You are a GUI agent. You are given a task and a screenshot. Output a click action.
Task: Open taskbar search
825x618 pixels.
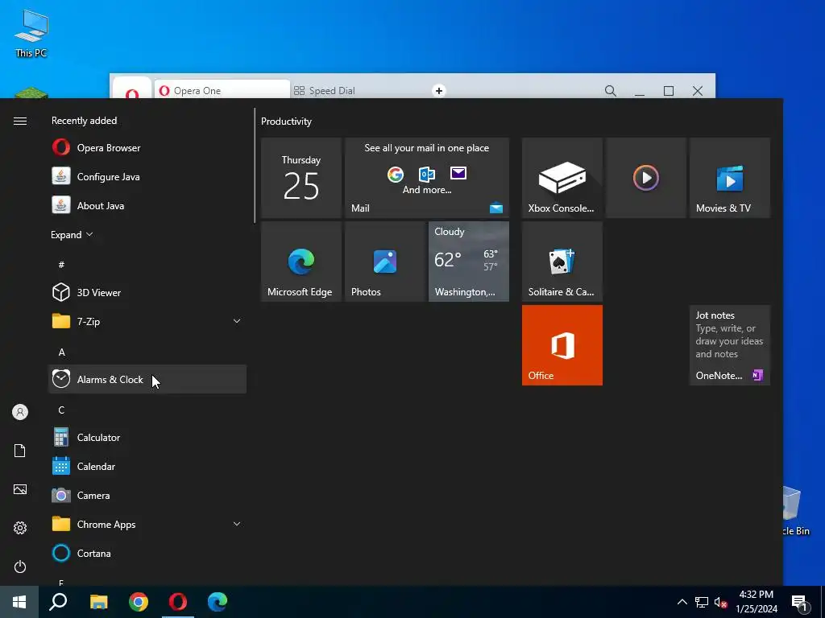pos(58,602)
